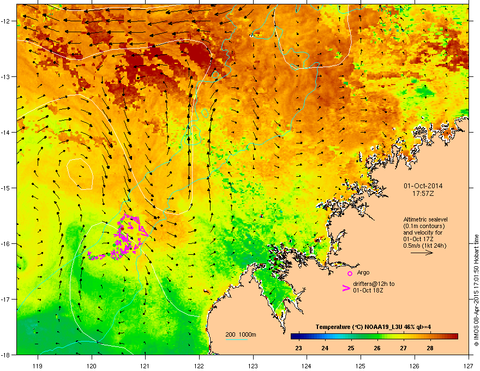Screen dimensions: 480x371
Task: Click the 'Argo' legend label
Action: 363,272
